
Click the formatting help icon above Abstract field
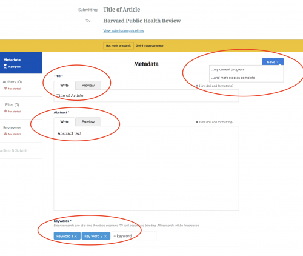197,122
